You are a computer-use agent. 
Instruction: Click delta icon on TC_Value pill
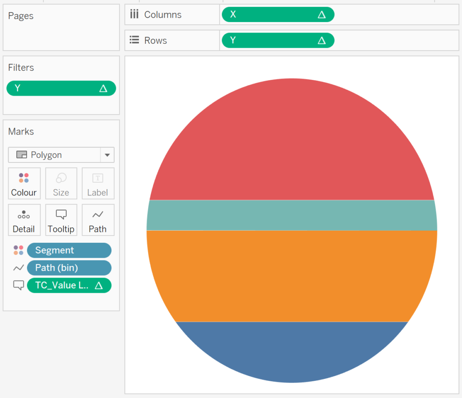click(99, 286)
